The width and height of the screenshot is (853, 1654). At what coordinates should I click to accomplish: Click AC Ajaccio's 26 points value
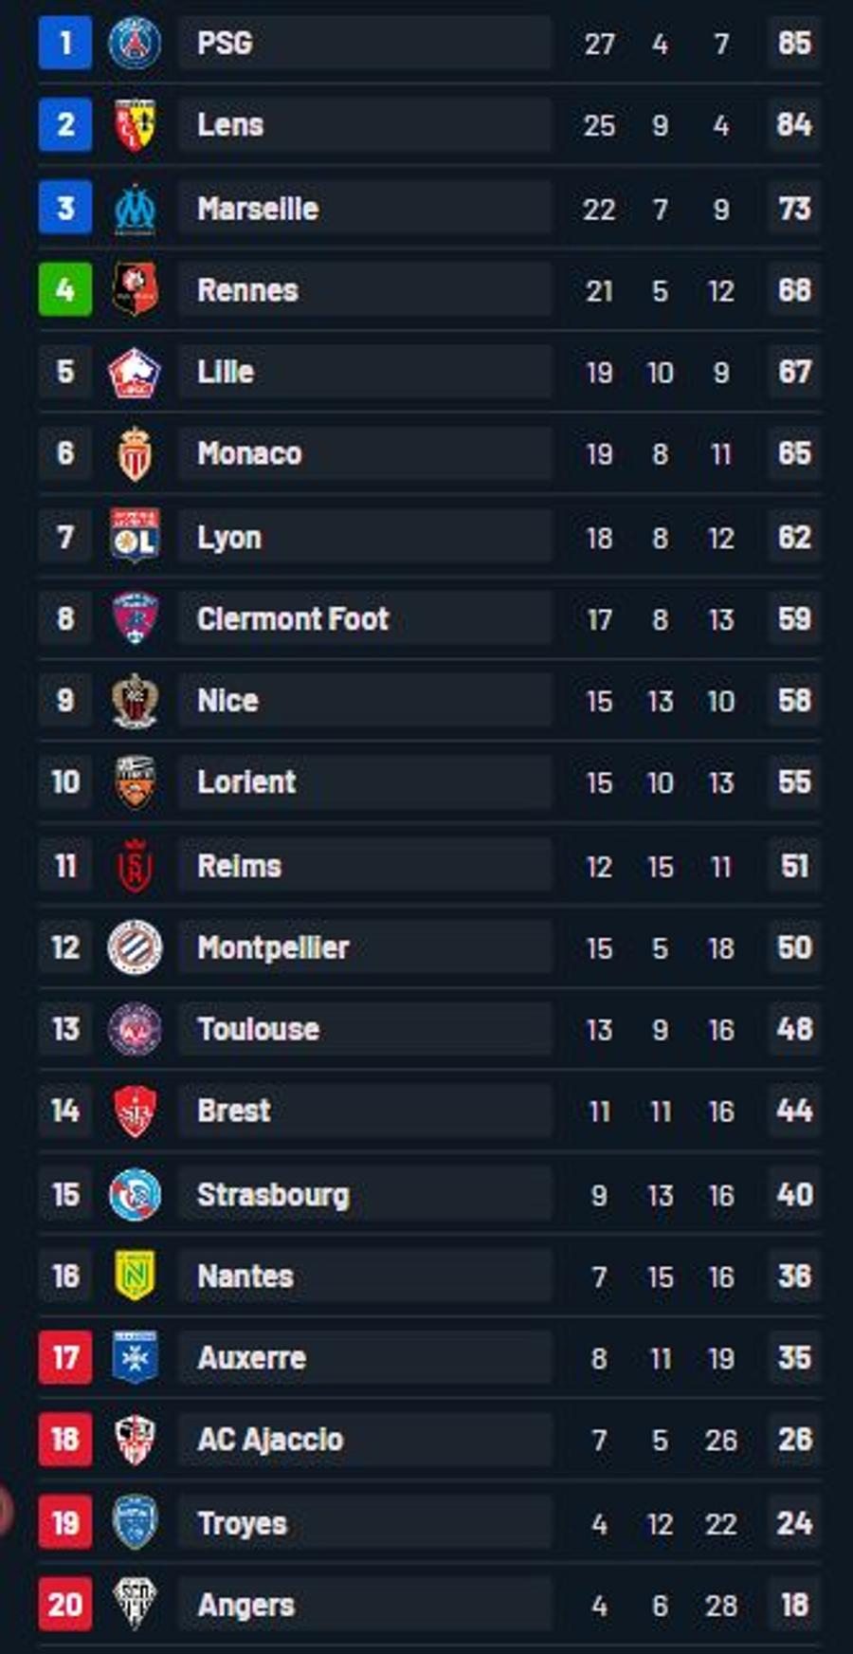794,1439
